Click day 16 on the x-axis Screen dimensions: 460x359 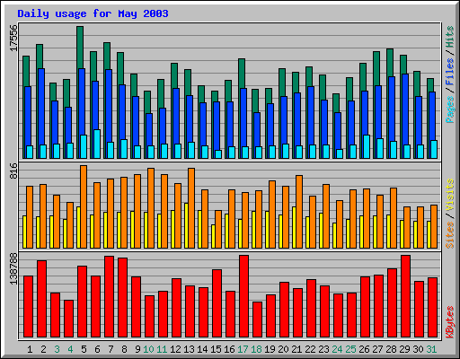click(229, 349)
